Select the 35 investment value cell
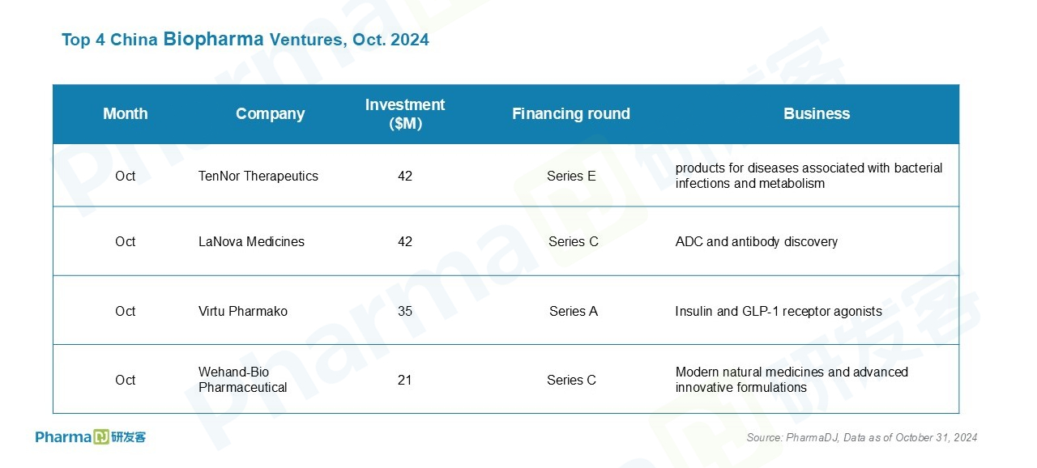Image resolution: width=1037 pixels, height=468 pixels. point(405,311)
